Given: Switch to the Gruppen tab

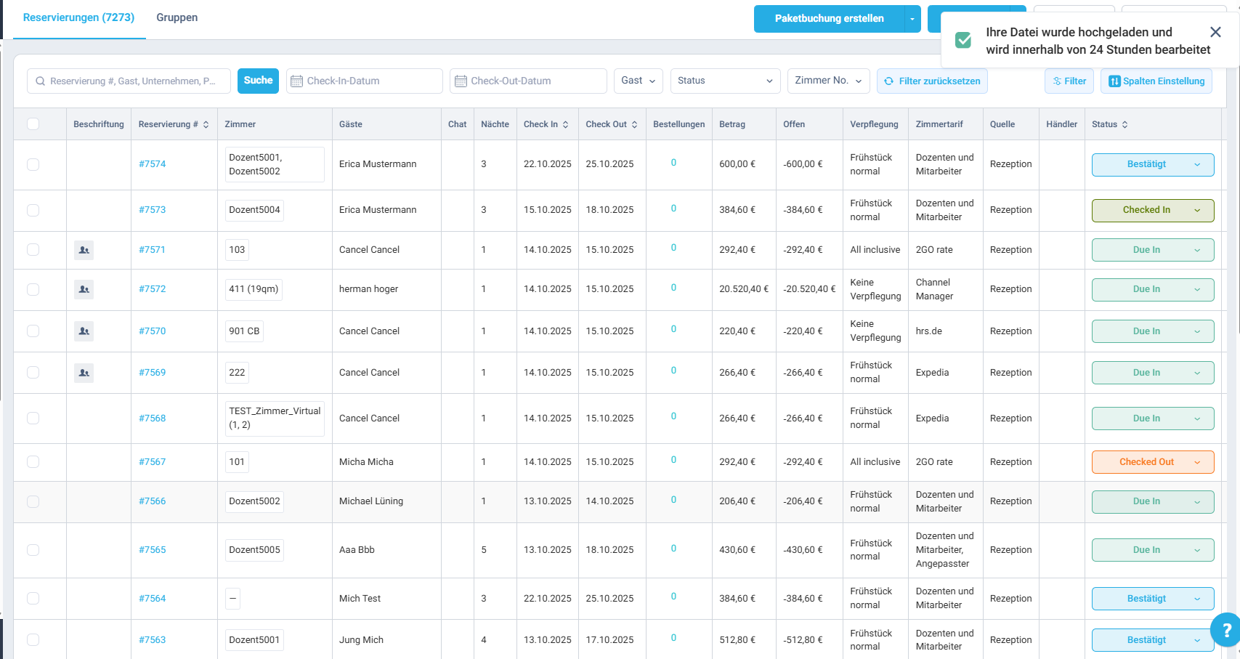Looking at the screenshot, I should [x=177, y=17].
